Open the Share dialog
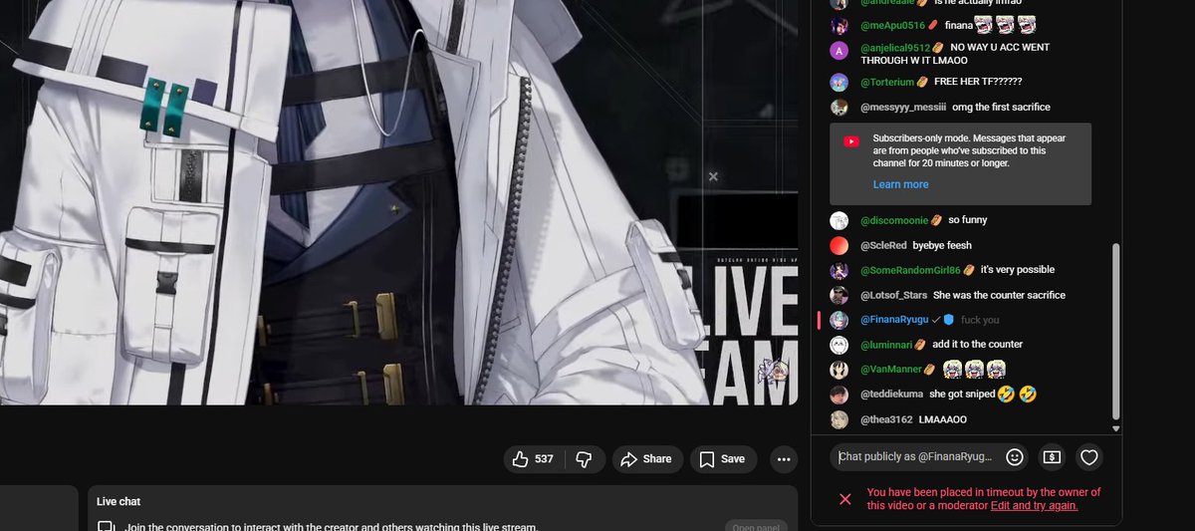 (x=646, y=459)
